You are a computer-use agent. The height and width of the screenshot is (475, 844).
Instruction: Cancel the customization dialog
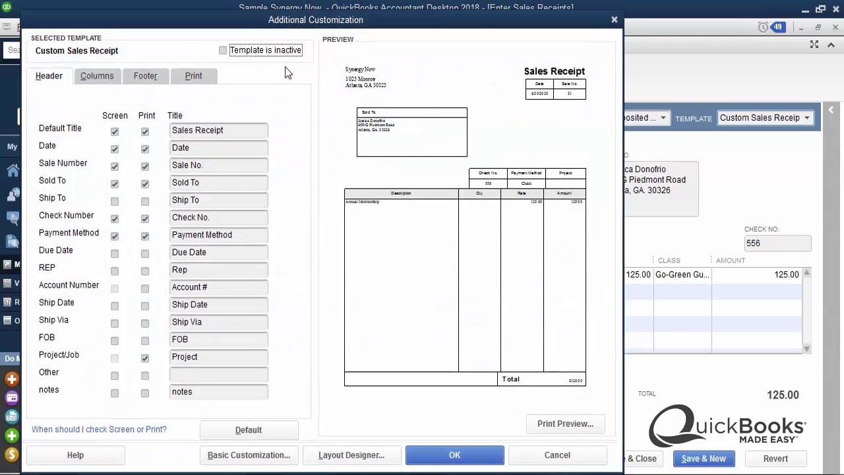point(557,455)
